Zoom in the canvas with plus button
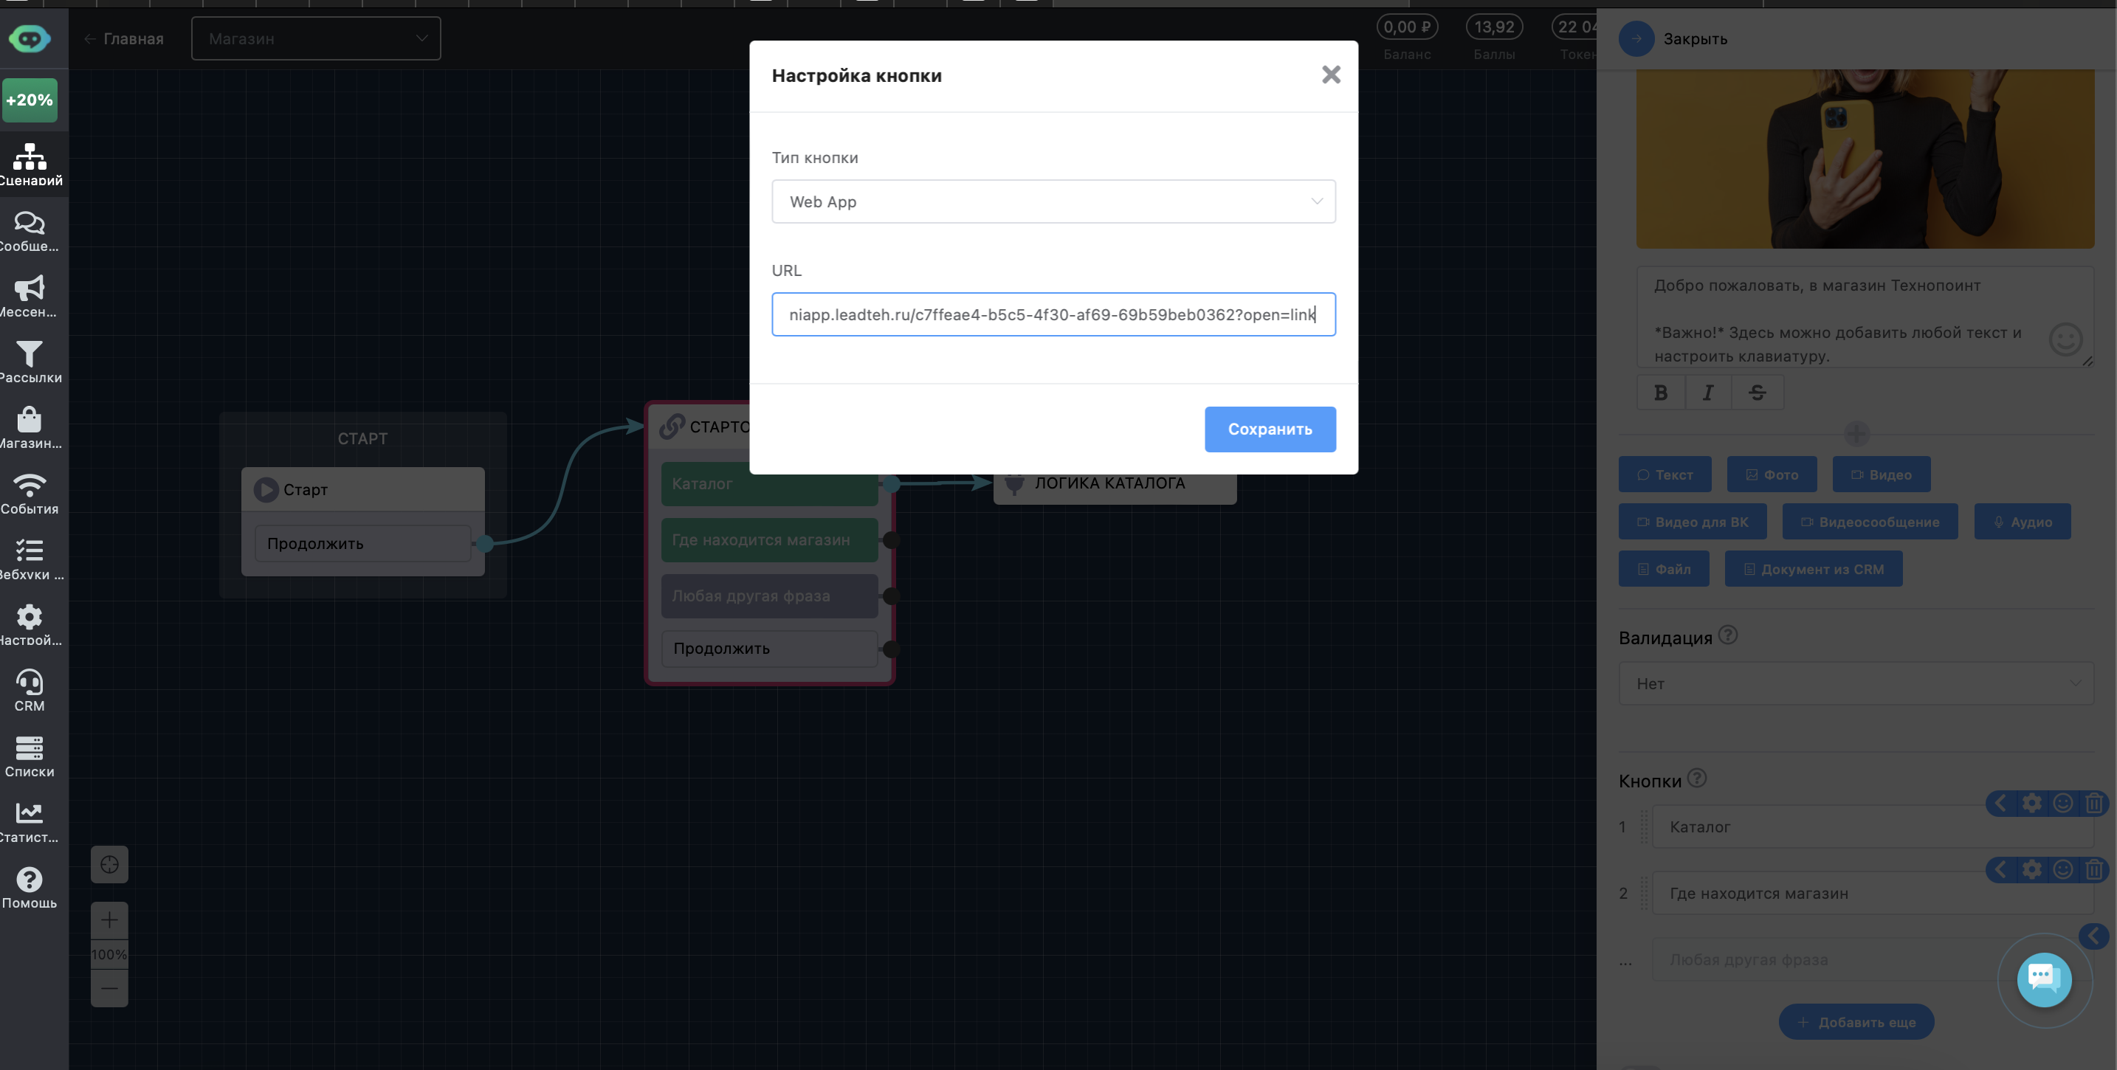This screenshot has width=2117, height=1070. tap(109, 920)
